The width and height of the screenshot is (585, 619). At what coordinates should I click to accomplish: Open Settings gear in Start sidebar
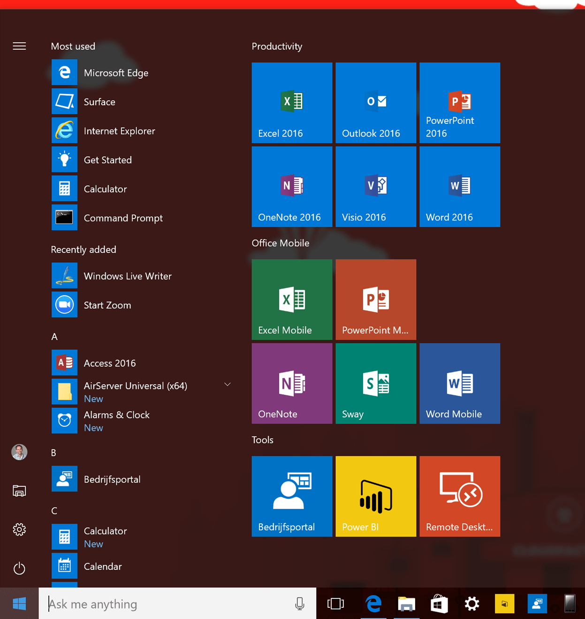pos(19,529)
